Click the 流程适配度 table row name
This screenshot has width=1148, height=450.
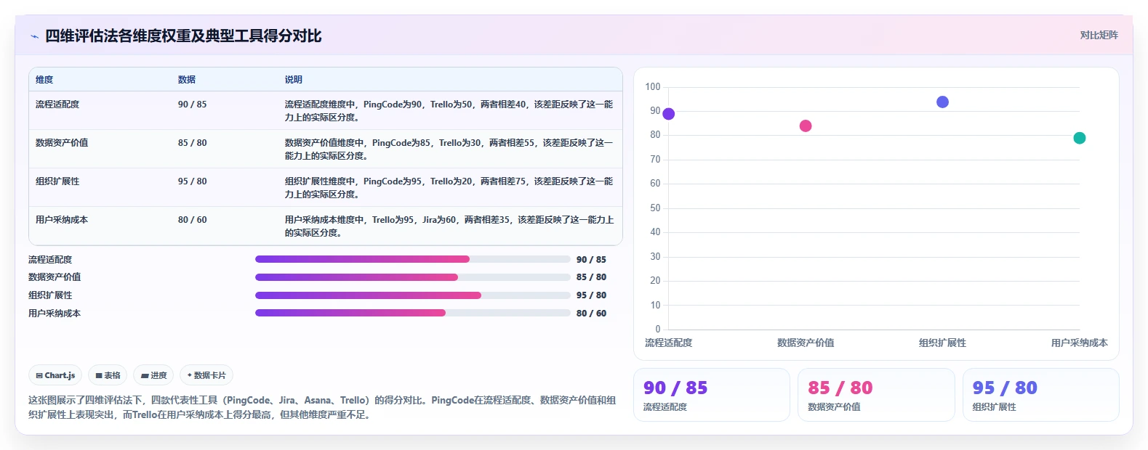point(57,105)
